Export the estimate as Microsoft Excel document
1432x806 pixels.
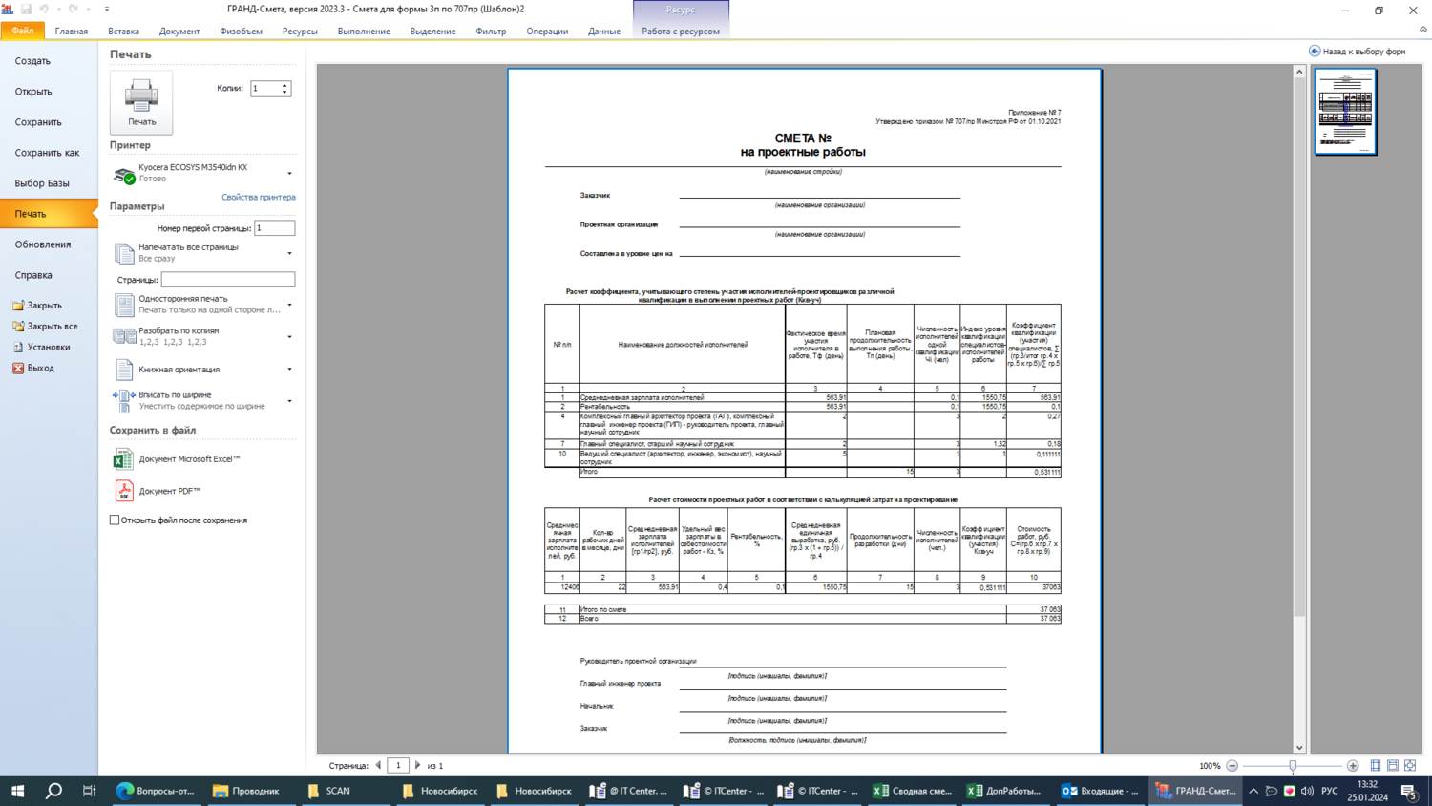click(x=178, y=459)
